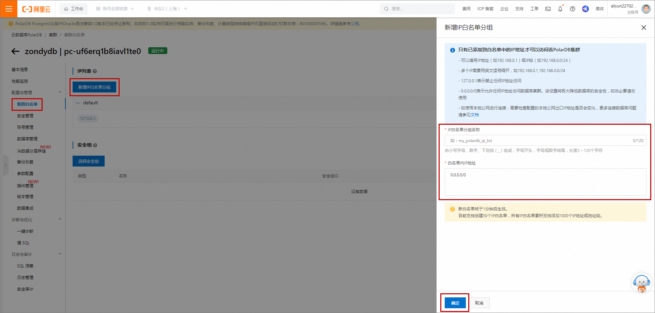655x313 pixels.
Task: Click the user avatar picture
Action: 646,9
